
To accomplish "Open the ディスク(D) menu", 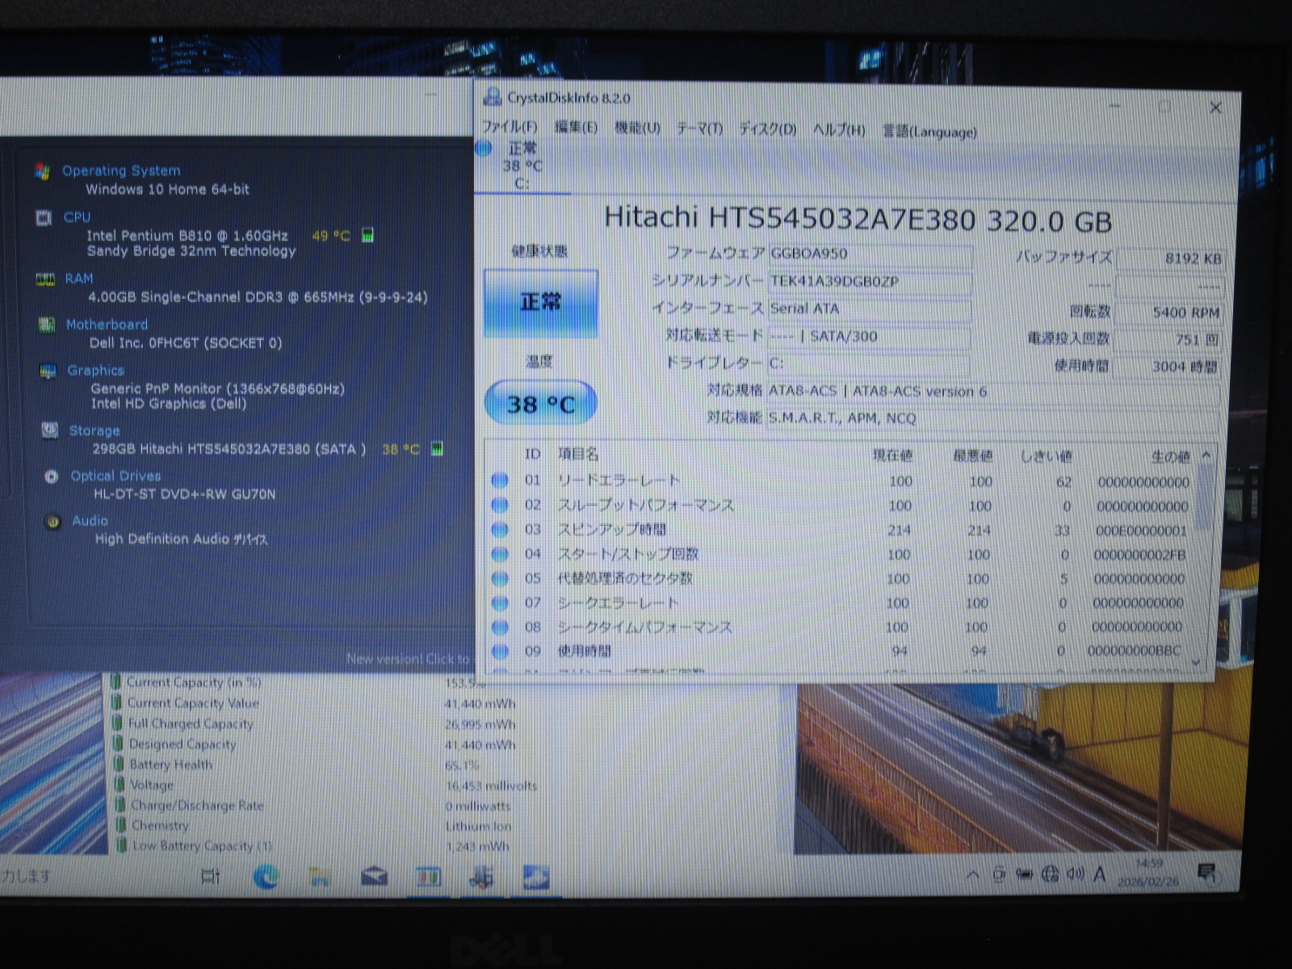I will coord(767,129).
